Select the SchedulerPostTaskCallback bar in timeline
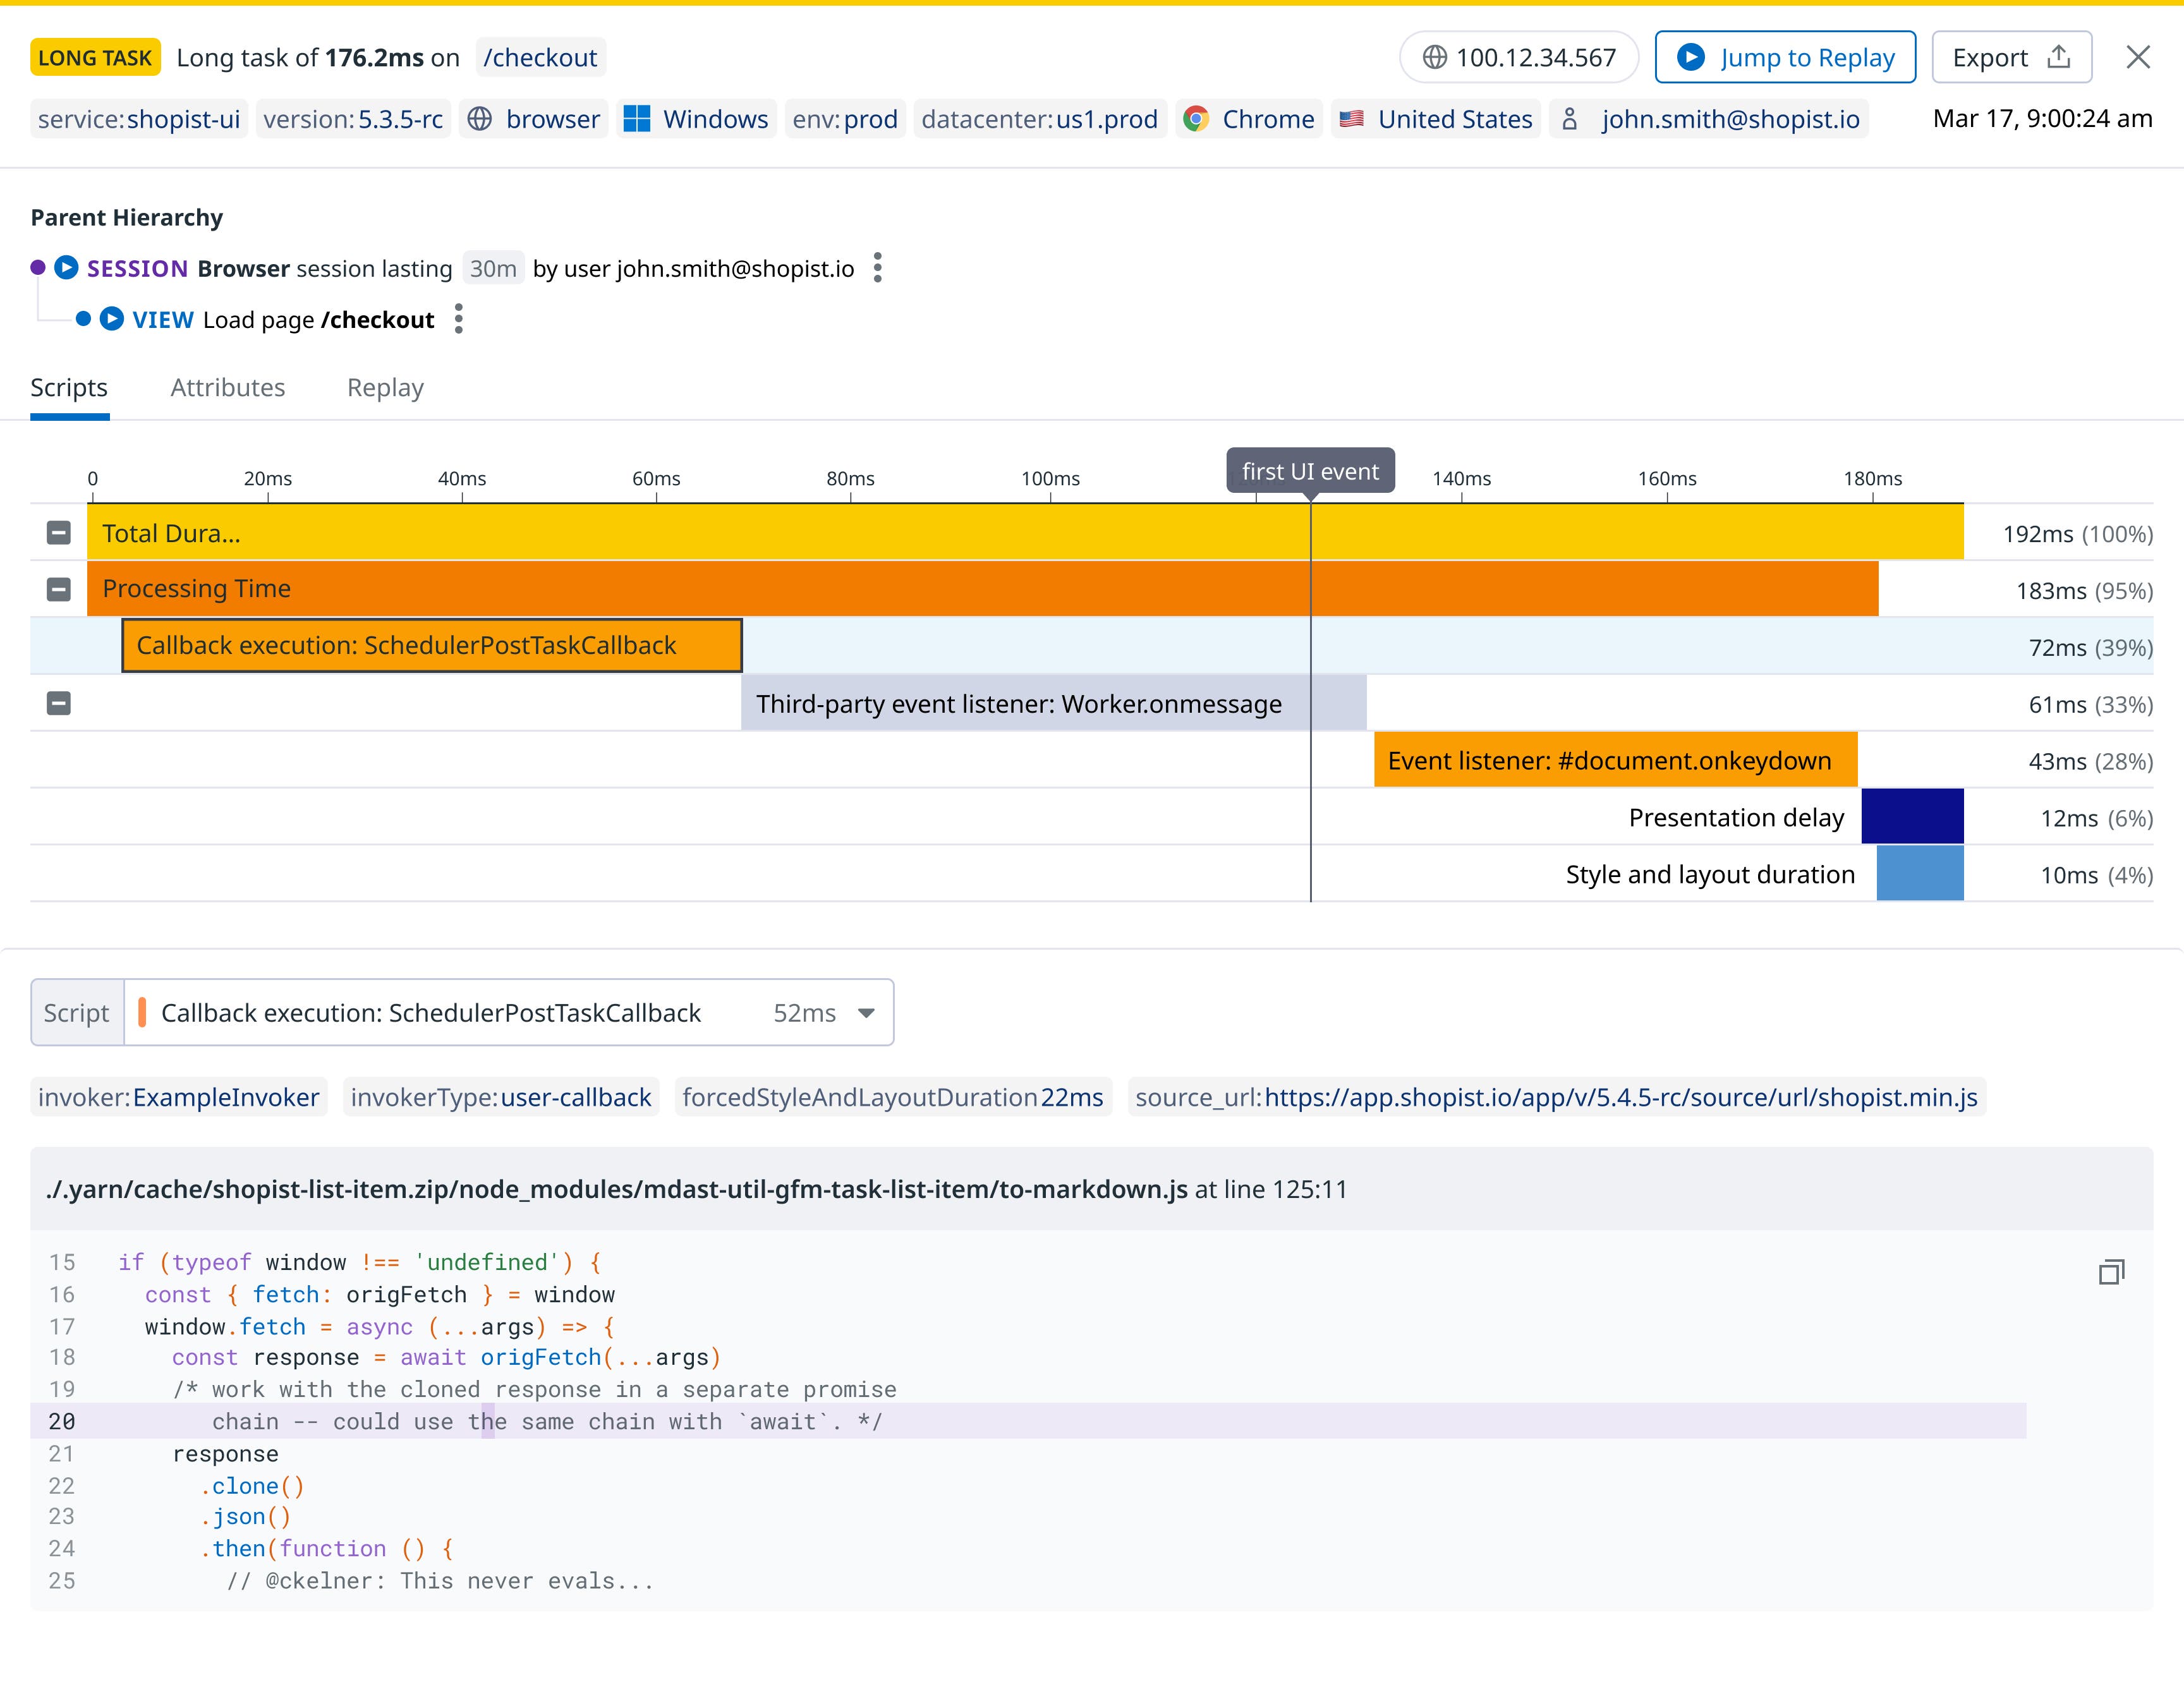The height and width of the screenshot is (1706, 2184). (432, 645)
